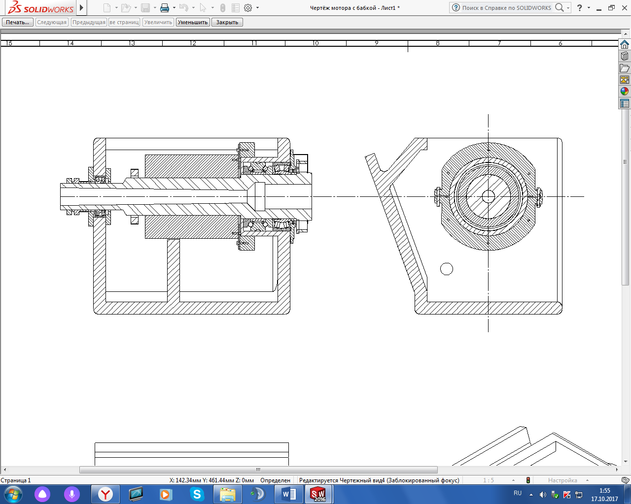Open the Design Library panel icon

point(625,56)
